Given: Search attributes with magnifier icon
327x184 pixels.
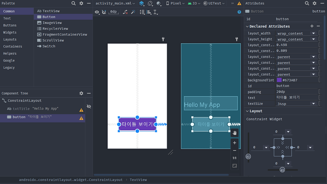Looking at the screenshot, I should tap(307, 3).
